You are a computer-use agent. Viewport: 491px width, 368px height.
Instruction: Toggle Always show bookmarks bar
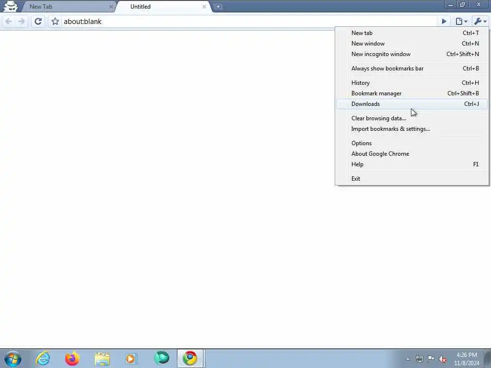pos(412,69)
